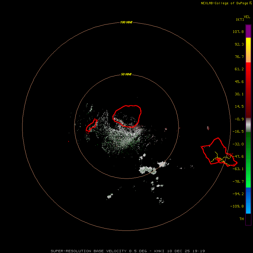Click the purple band of the velocity color bar

(x=248, y=31)
